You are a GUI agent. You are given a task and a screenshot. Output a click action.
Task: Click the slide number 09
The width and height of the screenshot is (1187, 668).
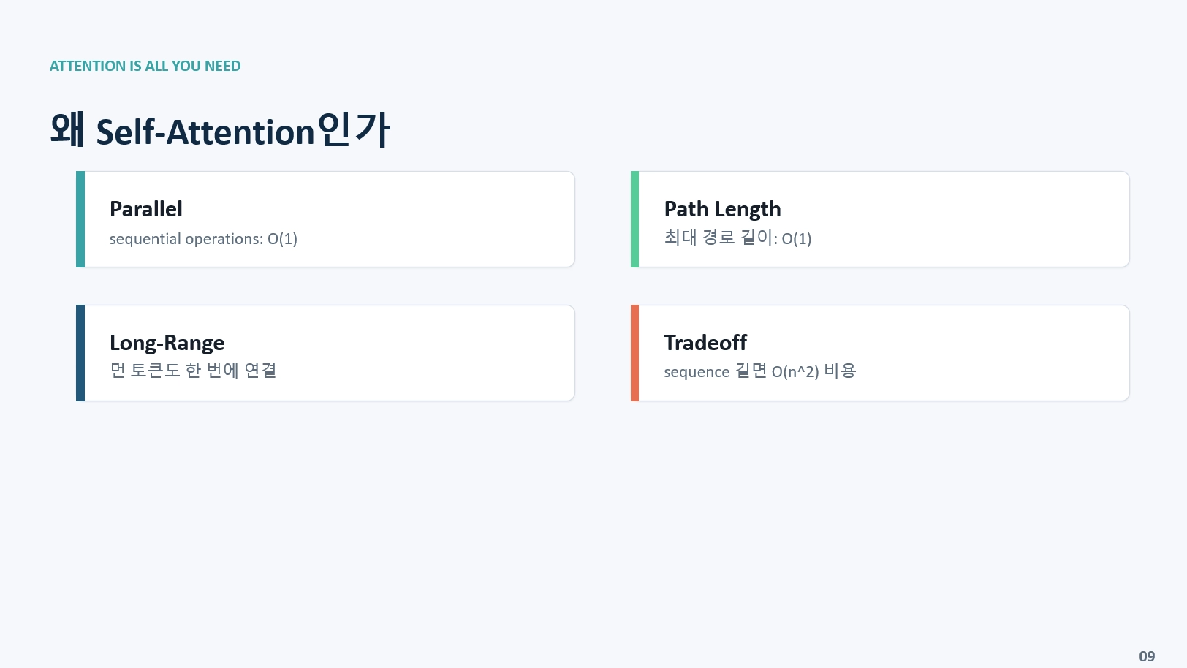[1147, 656]
